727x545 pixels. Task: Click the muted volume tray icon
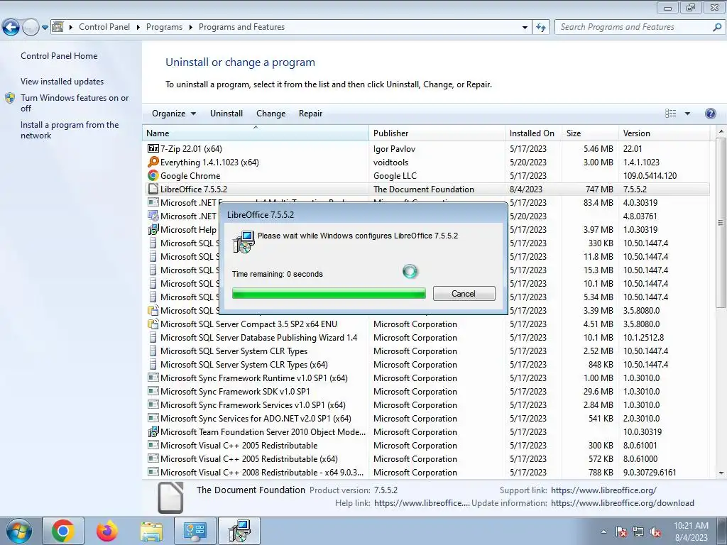click(x=655, y=532)
